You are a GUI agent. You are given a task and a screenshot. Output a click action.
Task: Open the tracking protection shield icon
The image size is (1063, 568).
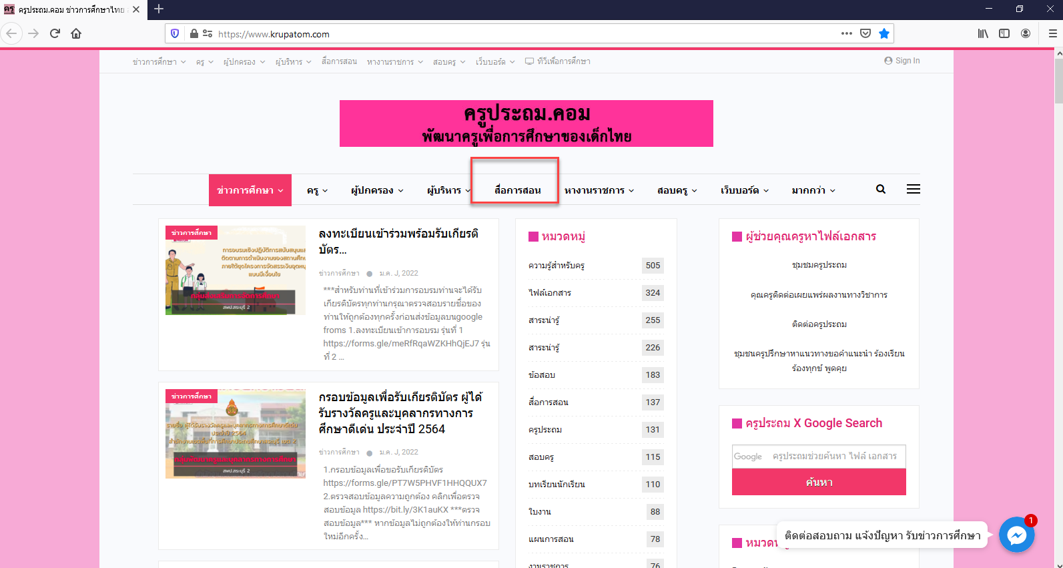(175, 33)
